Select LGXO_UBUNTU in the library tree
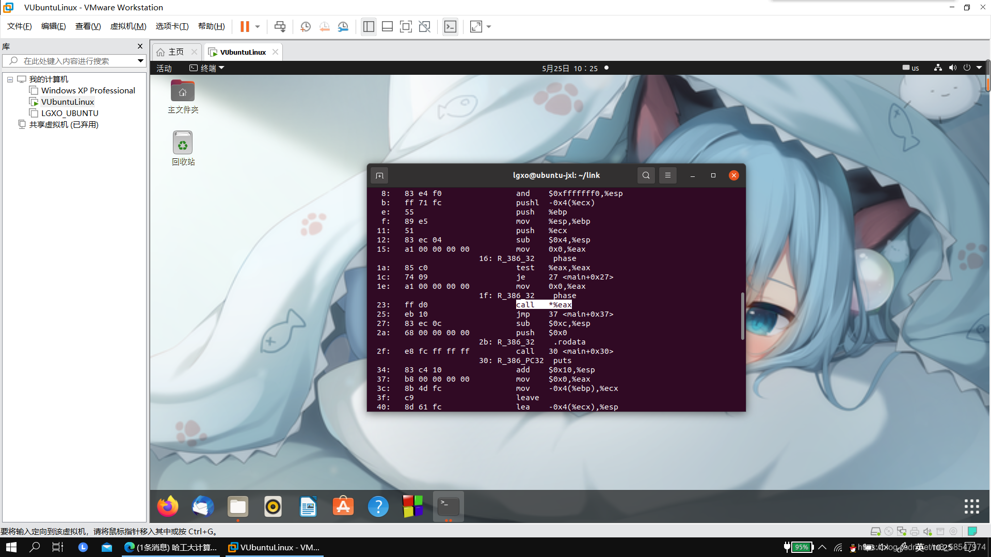 [70, 113]
